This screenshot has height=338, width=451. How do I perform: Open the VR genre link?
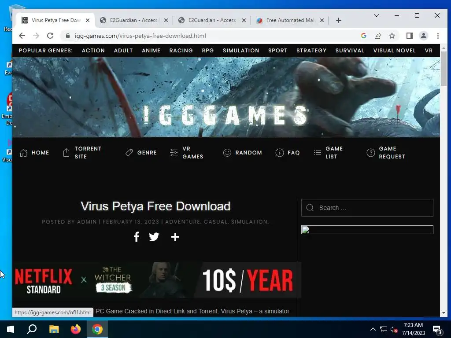429,51
